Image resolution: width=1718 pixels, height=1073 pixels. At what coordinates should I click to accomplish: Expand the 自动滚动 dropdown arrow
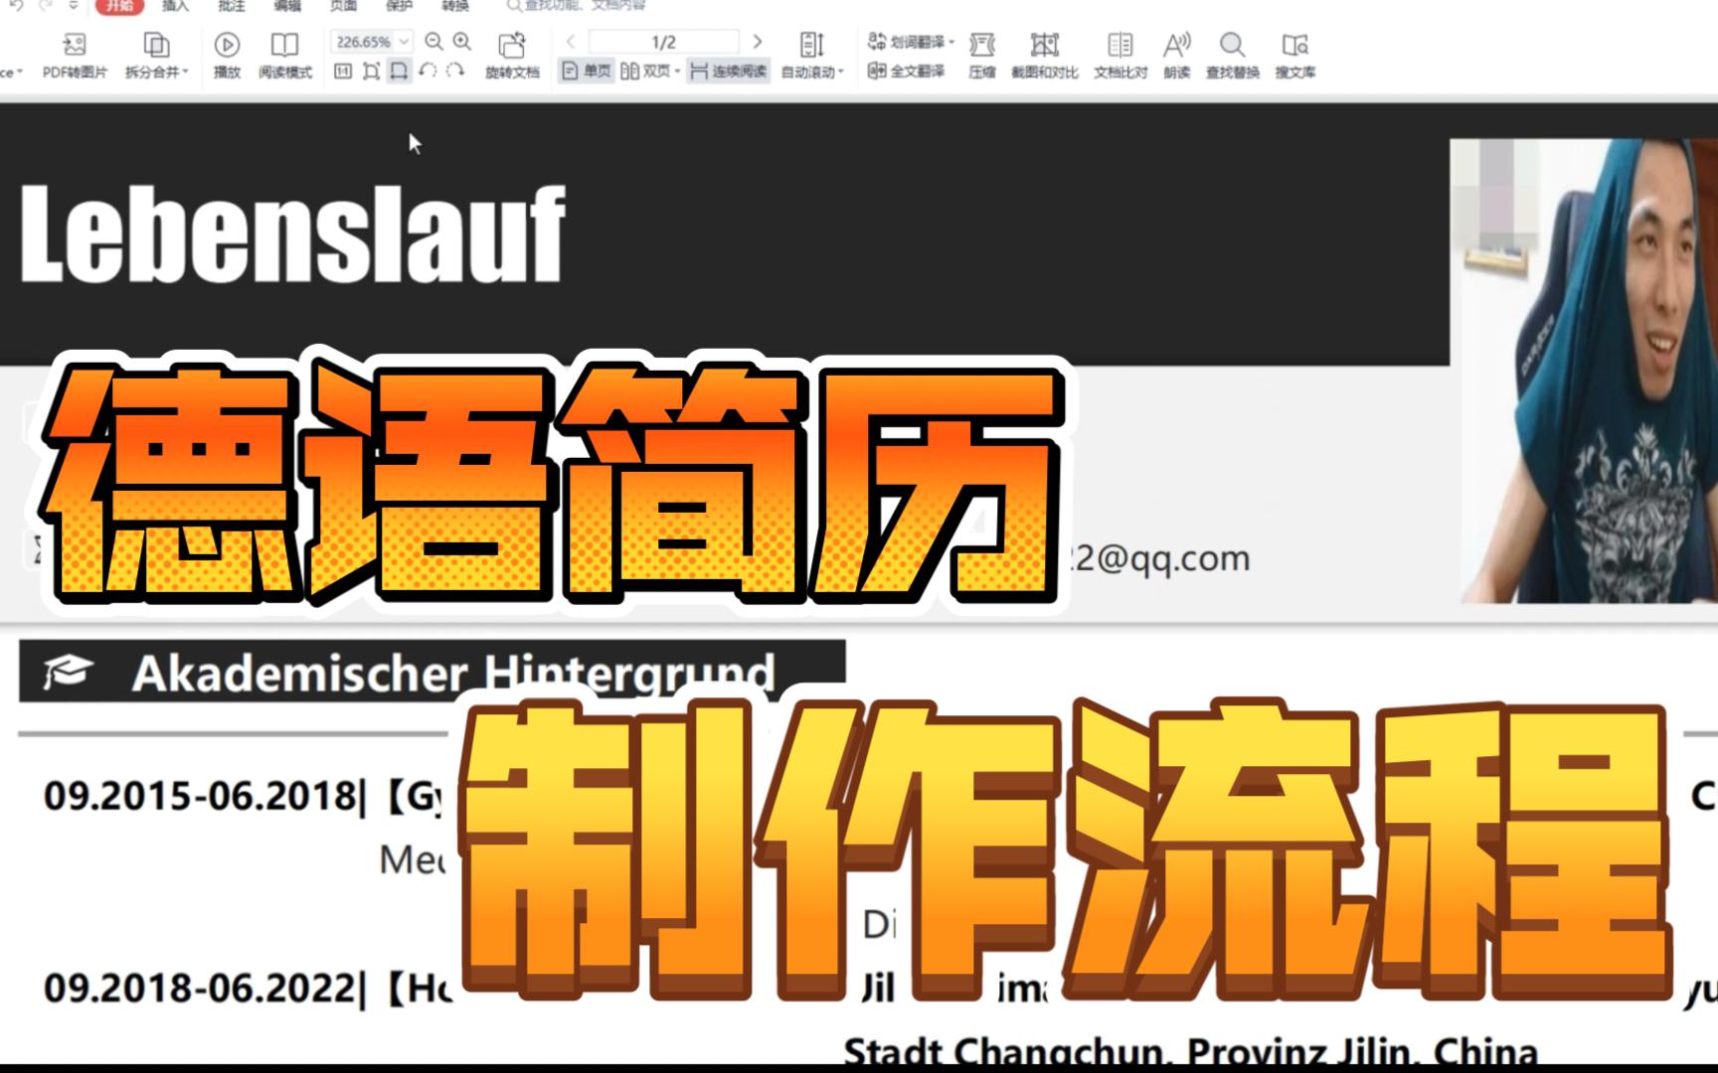click(841, 73)
